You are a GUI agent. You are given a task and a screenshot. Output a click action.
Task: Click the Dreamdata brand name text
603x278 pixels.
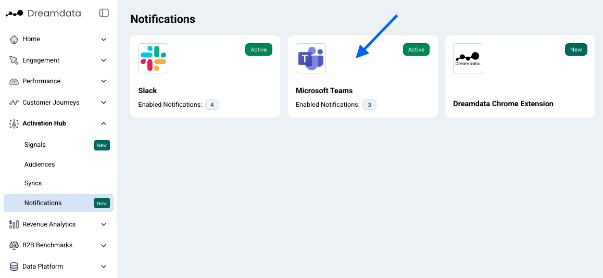pyautogui.click(x=54, y=14)
